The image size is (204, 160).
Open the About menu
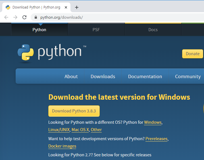(71, 76)
